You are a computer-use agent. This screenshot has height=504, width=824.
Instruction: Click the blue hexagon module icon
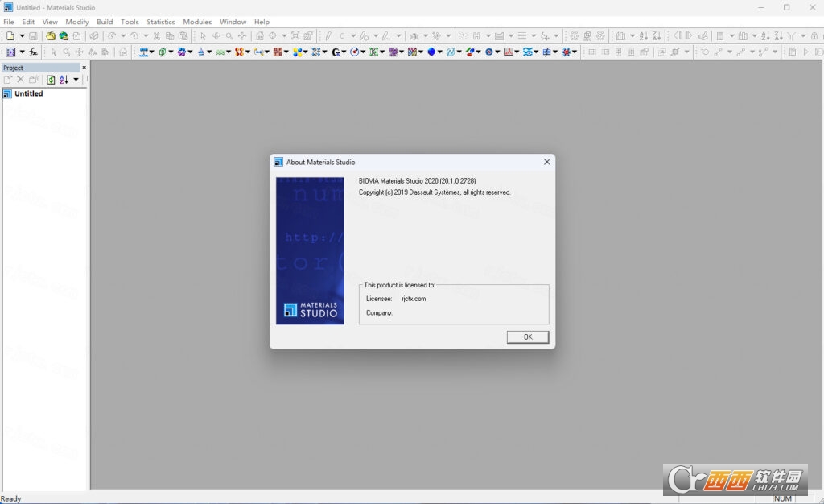coord(431,52)
